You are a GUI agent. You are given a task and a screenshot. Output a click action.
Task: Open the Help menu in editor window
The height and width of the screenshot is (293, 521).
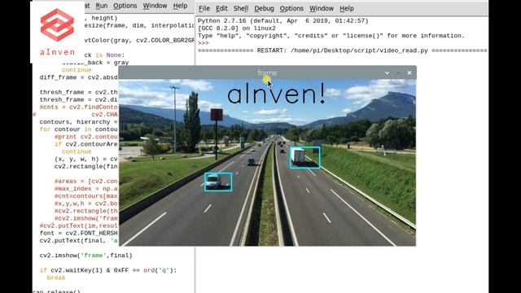pyautogui.click(x=180, y=6)
